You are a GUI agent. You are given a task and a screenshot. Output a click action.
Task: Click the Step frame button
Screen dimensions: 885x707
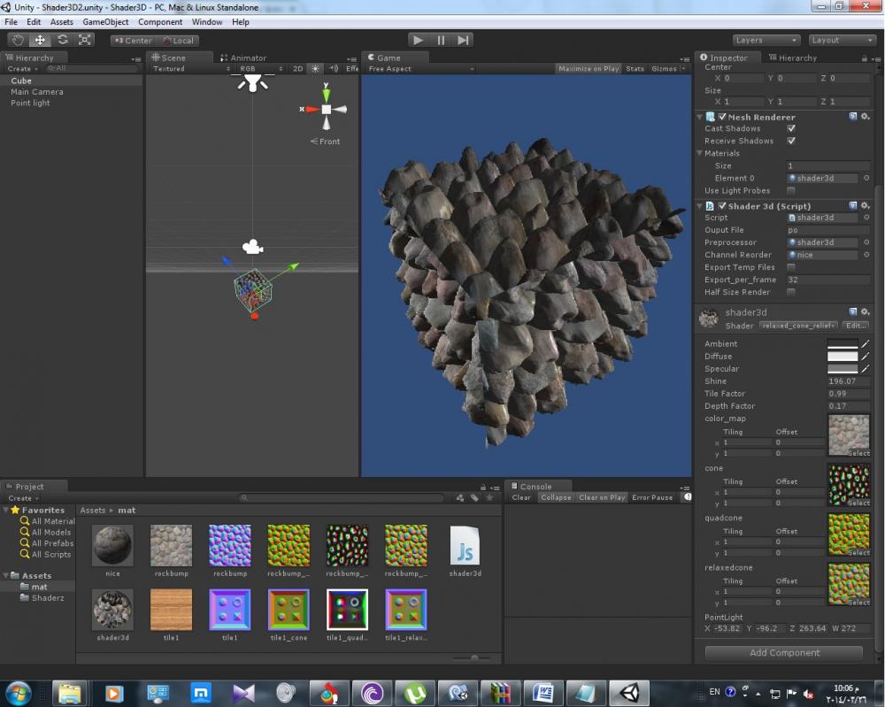464,40
